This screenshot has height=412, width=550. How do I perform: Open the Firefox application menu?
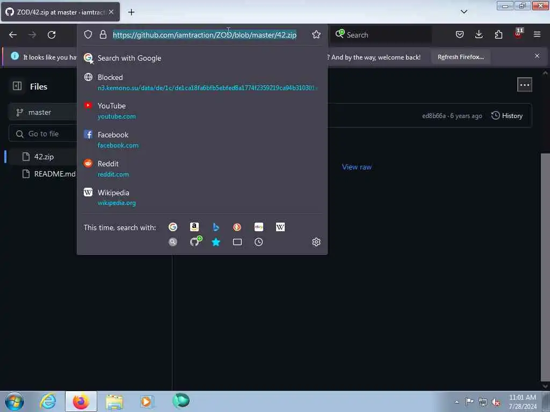(x=537, y=34)
